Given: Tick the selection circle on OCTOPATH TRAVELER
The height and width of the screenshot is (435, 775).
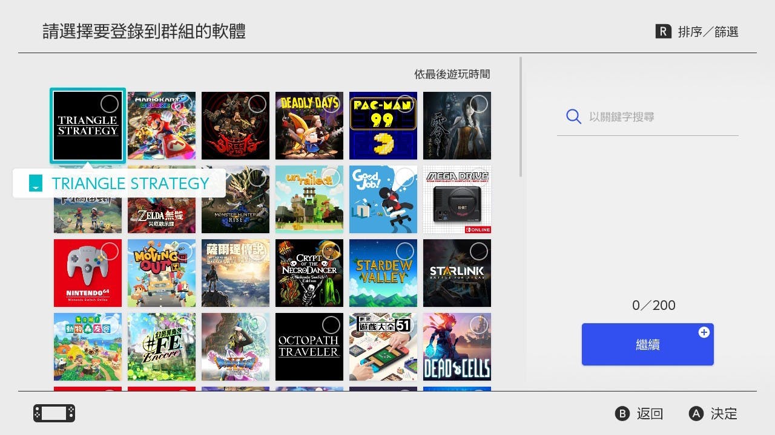Looking at the screenshot, I should (331, 325).
